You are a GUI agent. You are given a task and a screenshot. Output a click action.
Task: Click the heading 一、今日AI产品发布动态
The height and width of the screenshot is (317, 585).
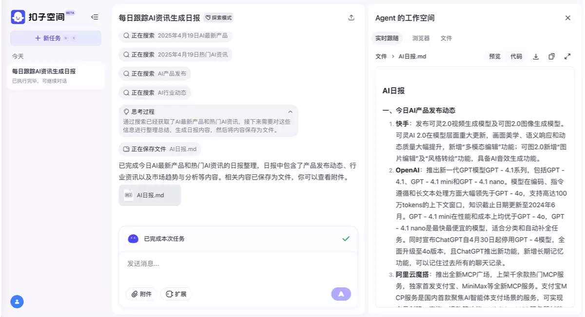point(419,111)
